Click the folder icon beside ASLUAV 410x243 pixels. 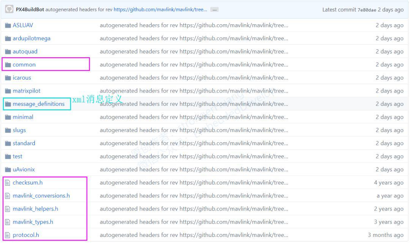(8, 25)
